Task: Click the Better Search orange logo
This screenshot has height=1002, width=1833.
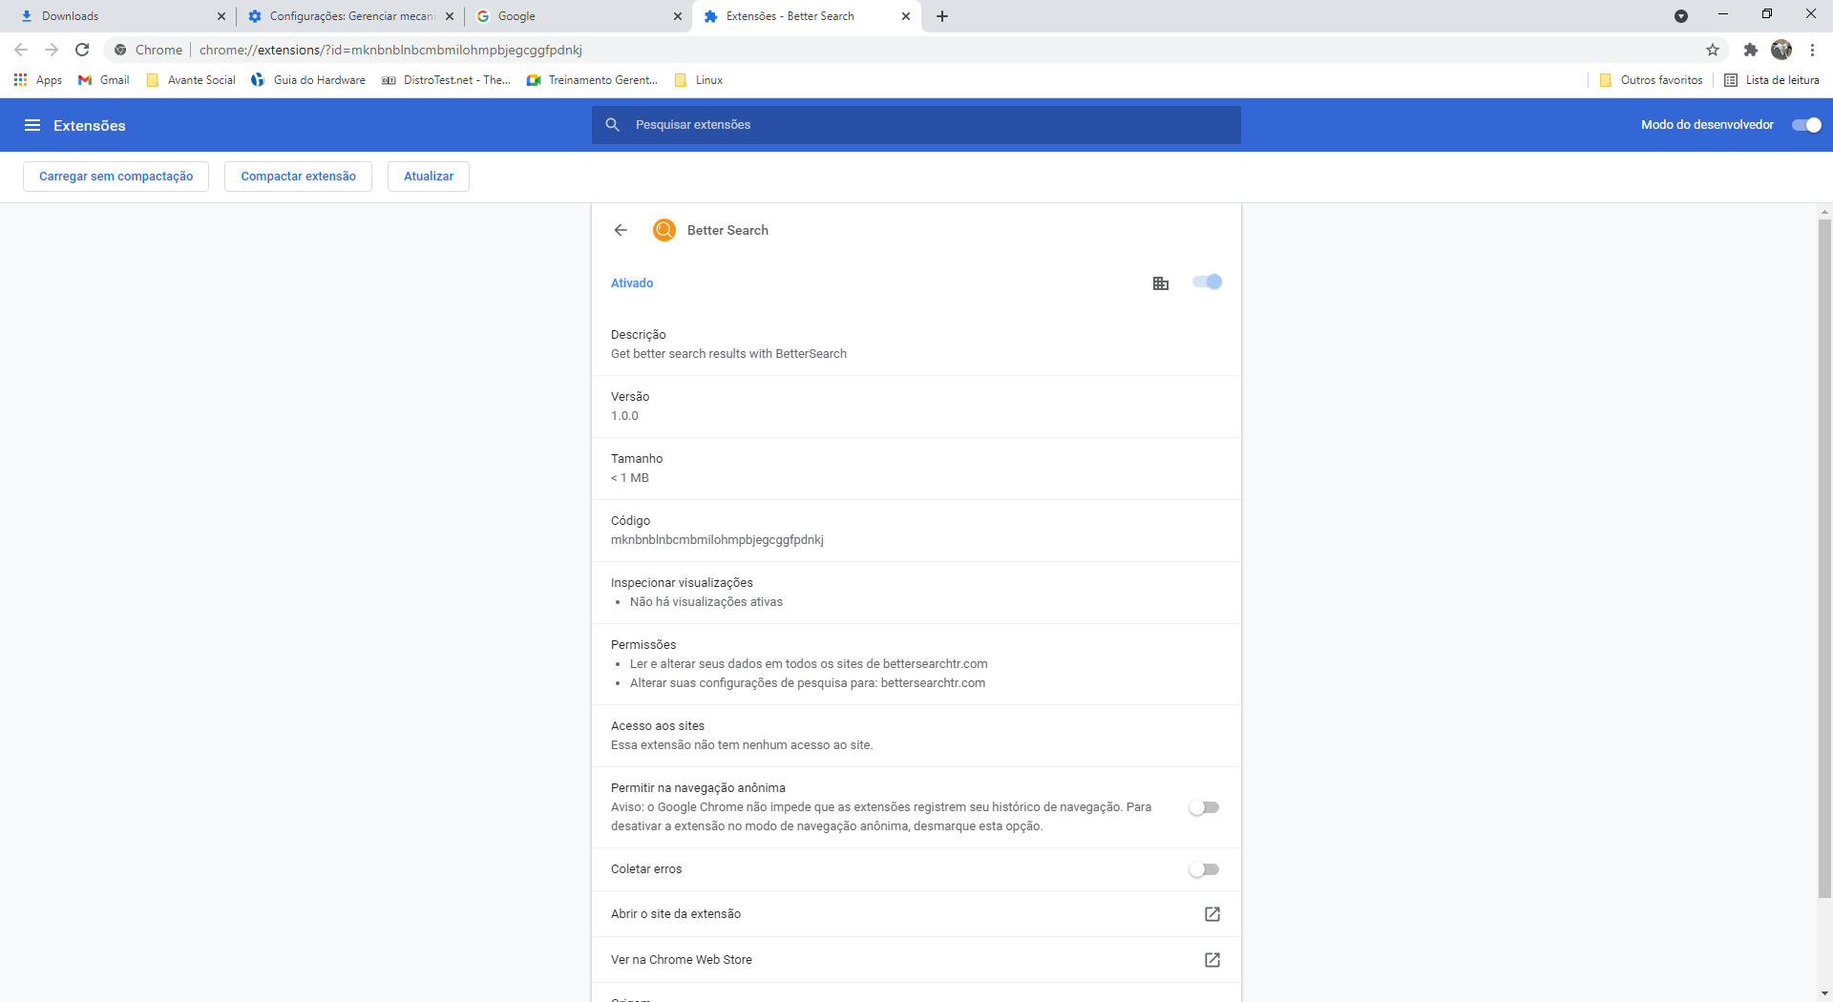Action: coord(664,230)
